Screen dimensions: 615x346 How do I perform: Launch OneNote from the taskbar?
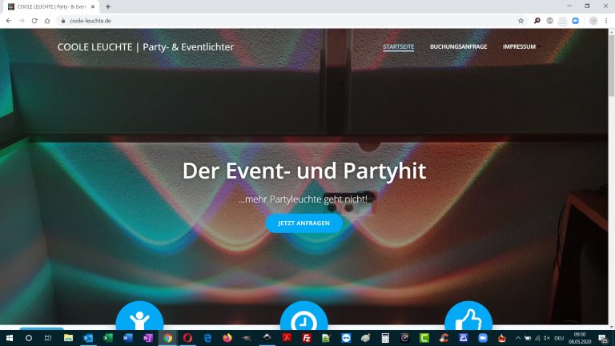(148, 338)
